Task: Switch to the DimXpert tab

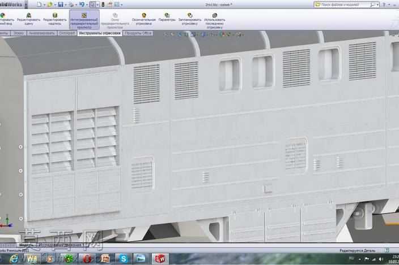Action: coord(67,33)
